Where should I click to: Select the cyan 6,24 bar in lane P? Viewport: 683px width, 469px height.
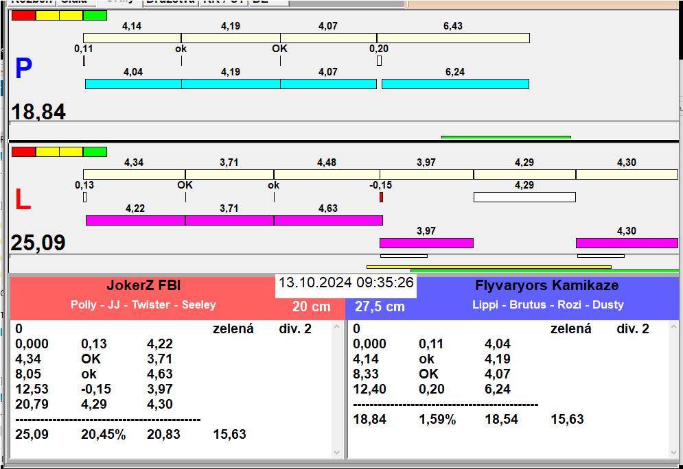click(x=455, y=84)
